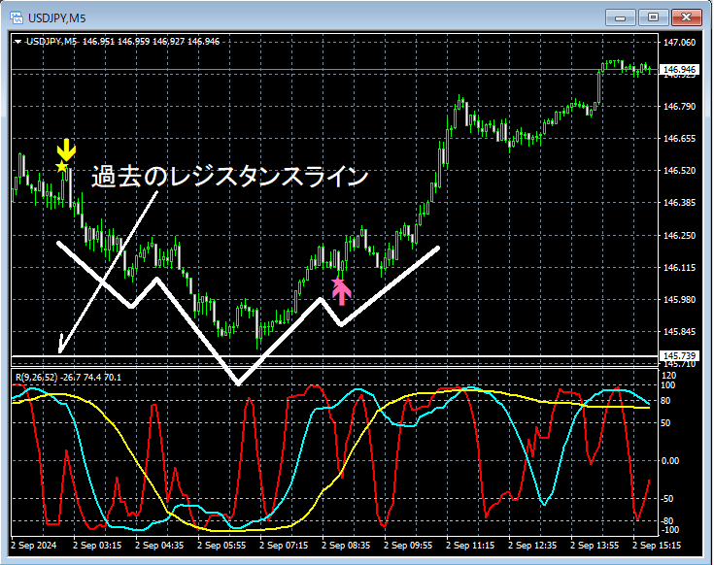Click the indicator scale value -100

pos(668,529)
